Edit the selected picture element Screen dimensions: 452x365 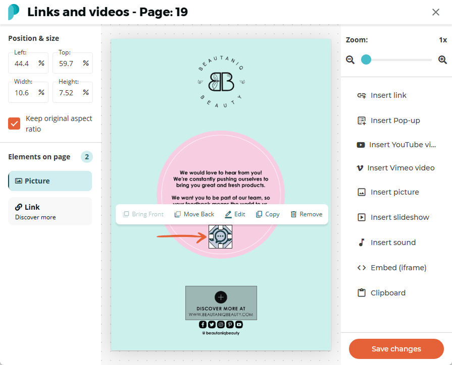click(235, 214)
